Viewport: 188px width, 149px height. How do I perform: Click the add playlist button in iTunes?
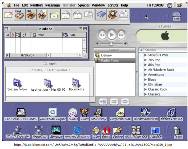point(103,102)
